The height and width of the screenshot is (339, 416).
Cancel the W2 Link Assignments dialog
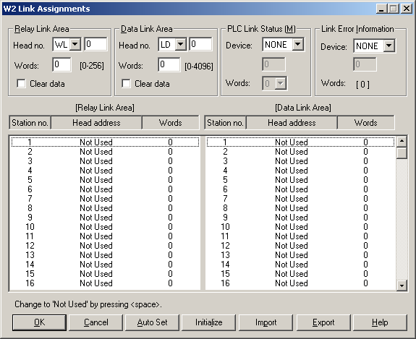tap(95, 322)
